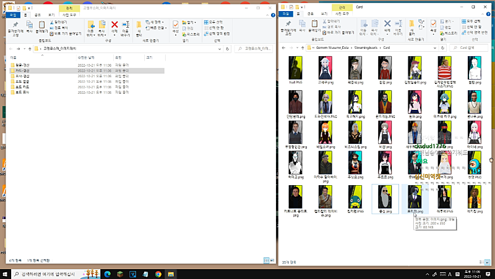Screen dimensions: 495x279
Task: Go back in Card window navigation
Action: click(x=283, y=48)
